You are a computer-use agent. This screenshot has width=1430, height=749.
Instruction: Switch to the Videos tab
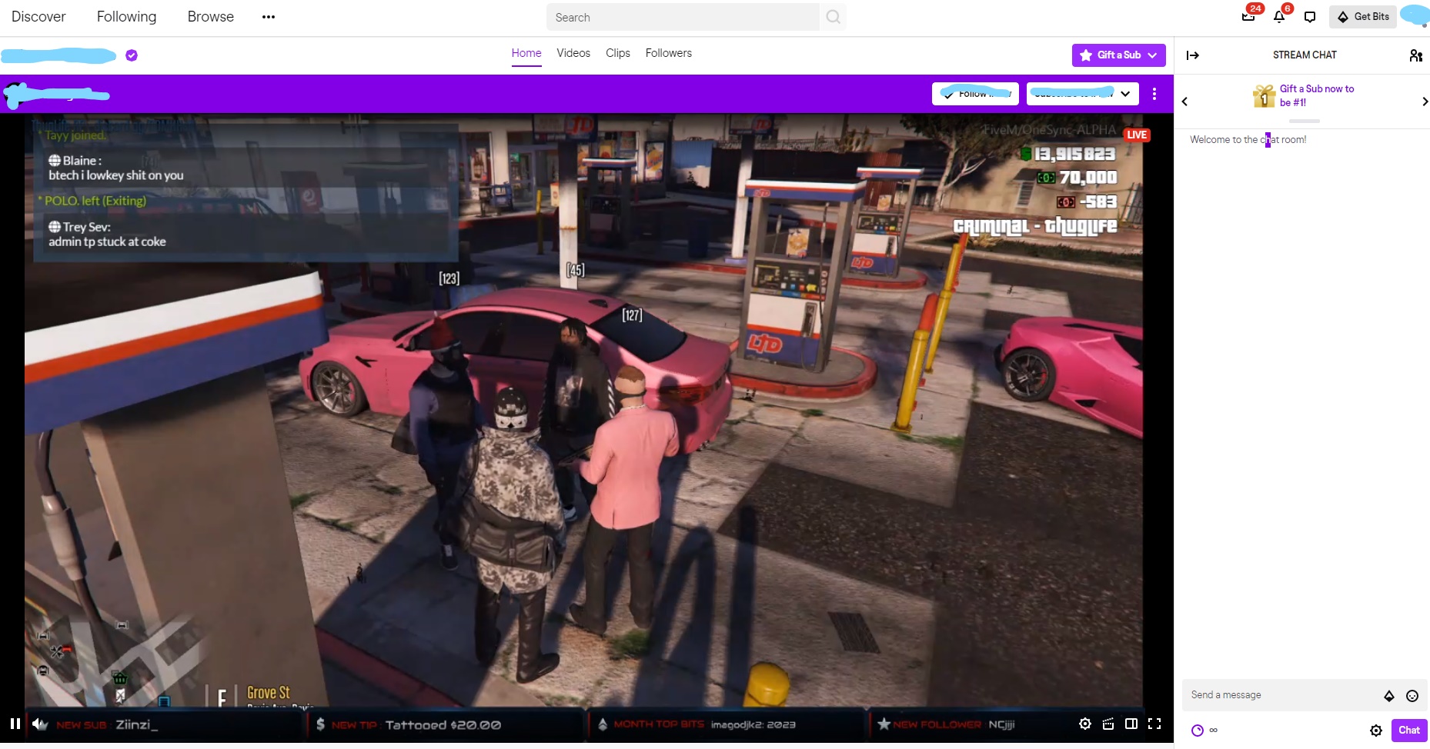pos(573,53)
